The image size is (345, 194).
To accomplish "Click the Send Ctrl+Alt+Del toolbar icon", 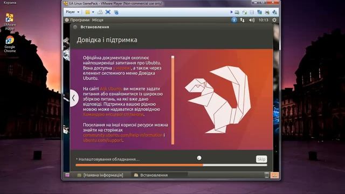I will click(100, 12).
